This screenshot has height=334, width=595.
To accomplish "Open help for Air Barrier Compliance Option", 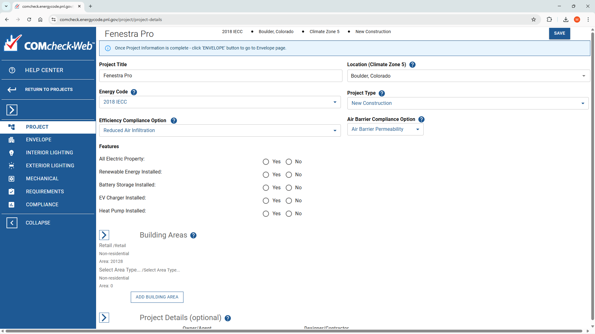I will coord(421,119).
